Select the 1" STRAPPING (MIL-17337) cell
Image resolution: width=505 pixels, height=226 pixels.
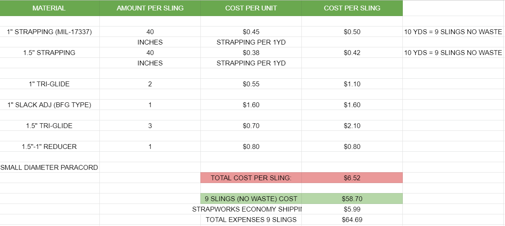(x=49, y=32)
